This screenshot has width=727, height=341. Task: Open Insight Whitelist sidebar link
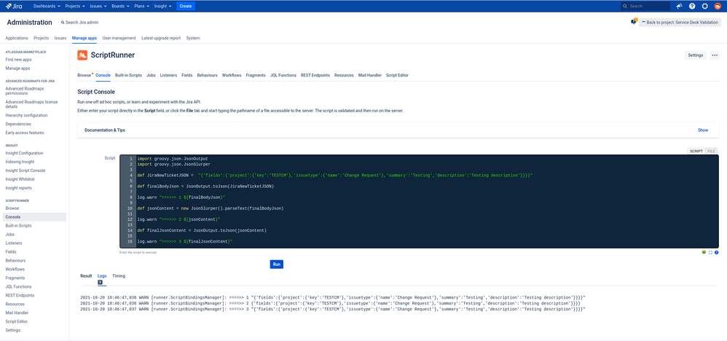point(20,179)
